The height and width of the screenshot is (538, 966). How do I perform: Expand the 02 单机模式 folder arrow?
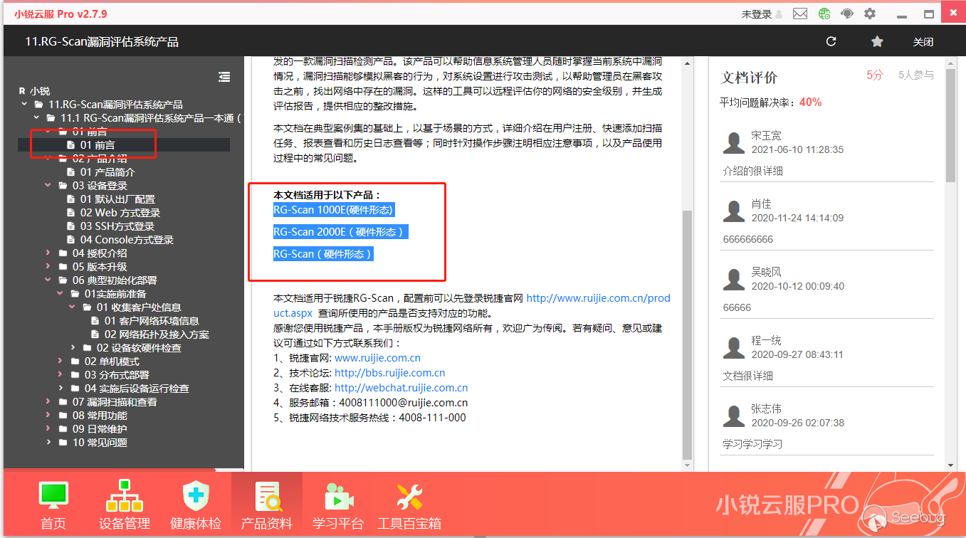[61, 362]
